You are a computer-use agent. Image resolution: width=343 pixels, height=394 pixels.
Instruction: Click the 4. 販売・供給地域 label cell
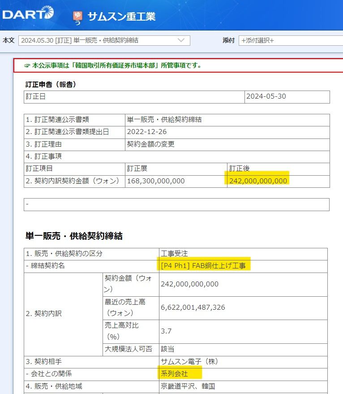92,386
